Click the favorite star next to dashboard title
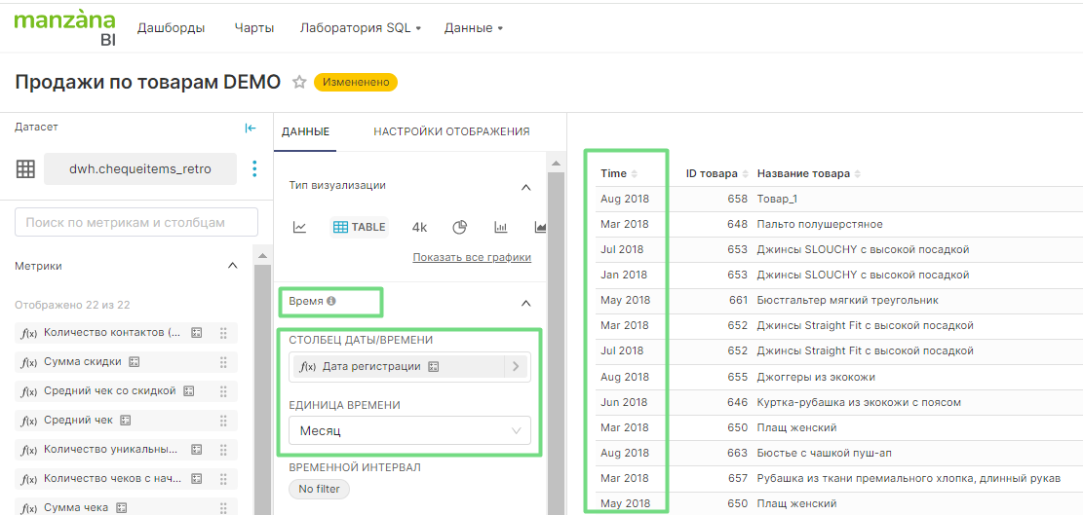Image resolution: width=1083 pixels, height=515 pixels. coord(299,83)
